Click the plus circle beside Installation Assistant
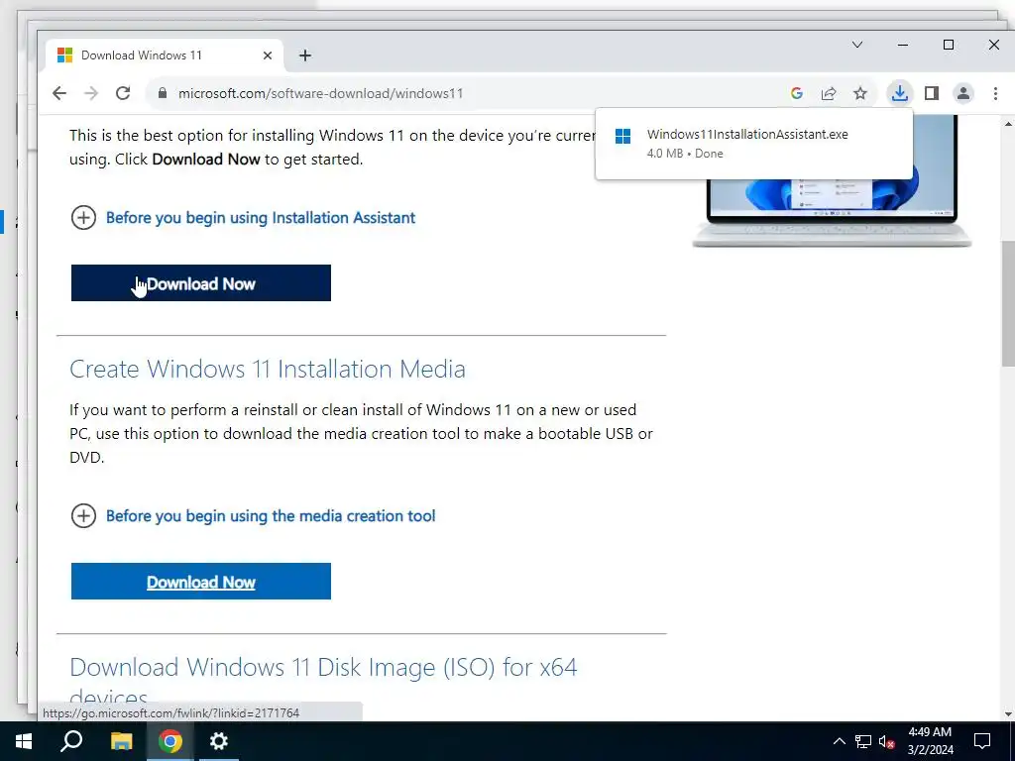The height and width of the screenshot is (761, 1015). [83, 217]
